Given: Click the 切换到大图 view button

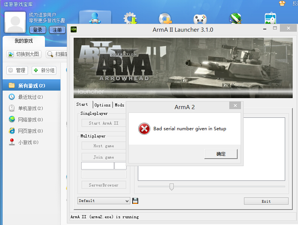Looking at the screenshot, I should click(x=24, y=54).
